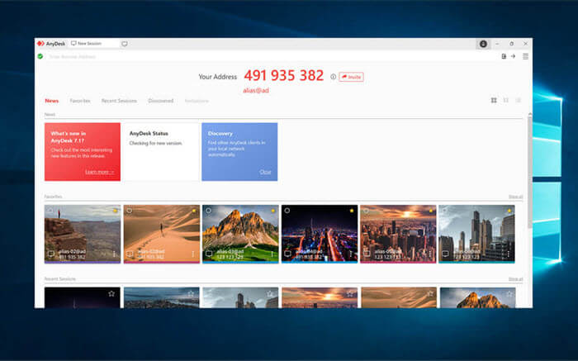Viewport: 578px width, 361px height.
Task: Click the connect arrow icon
Action: [x=513, y=56]
